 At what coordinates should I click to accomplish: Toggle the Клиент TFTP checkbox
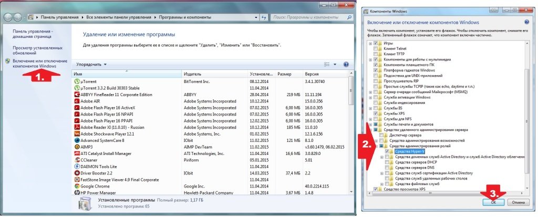[x=376, y=54]
